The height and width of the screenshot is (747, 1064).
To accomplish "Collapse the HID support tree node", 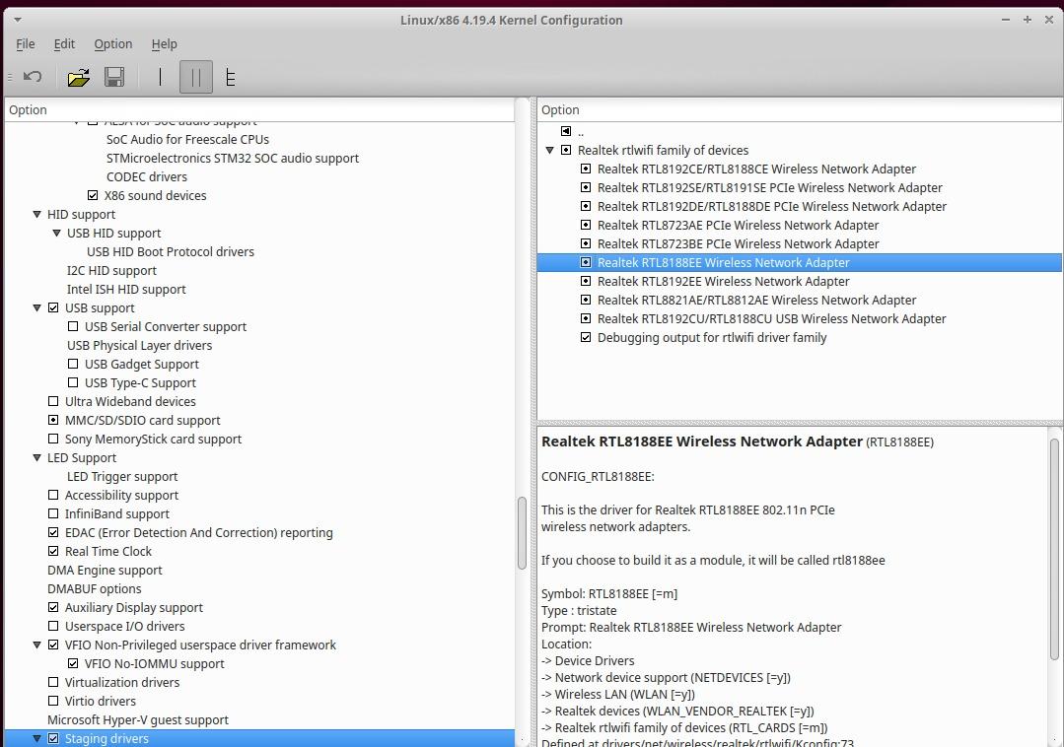I will pos(36,214).
